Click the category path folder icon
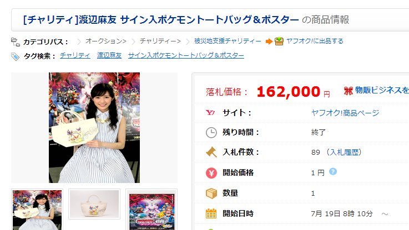This screenshot has width=409, height=230. pos(16,42)
